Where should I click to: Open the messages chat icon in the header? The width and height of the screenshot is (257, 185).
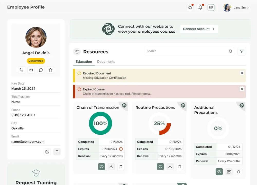pos(190,7)
